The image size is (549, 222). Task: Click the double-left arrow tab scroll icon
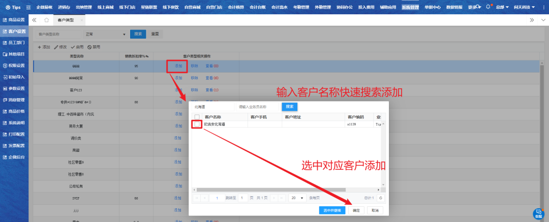click(35, 20)
